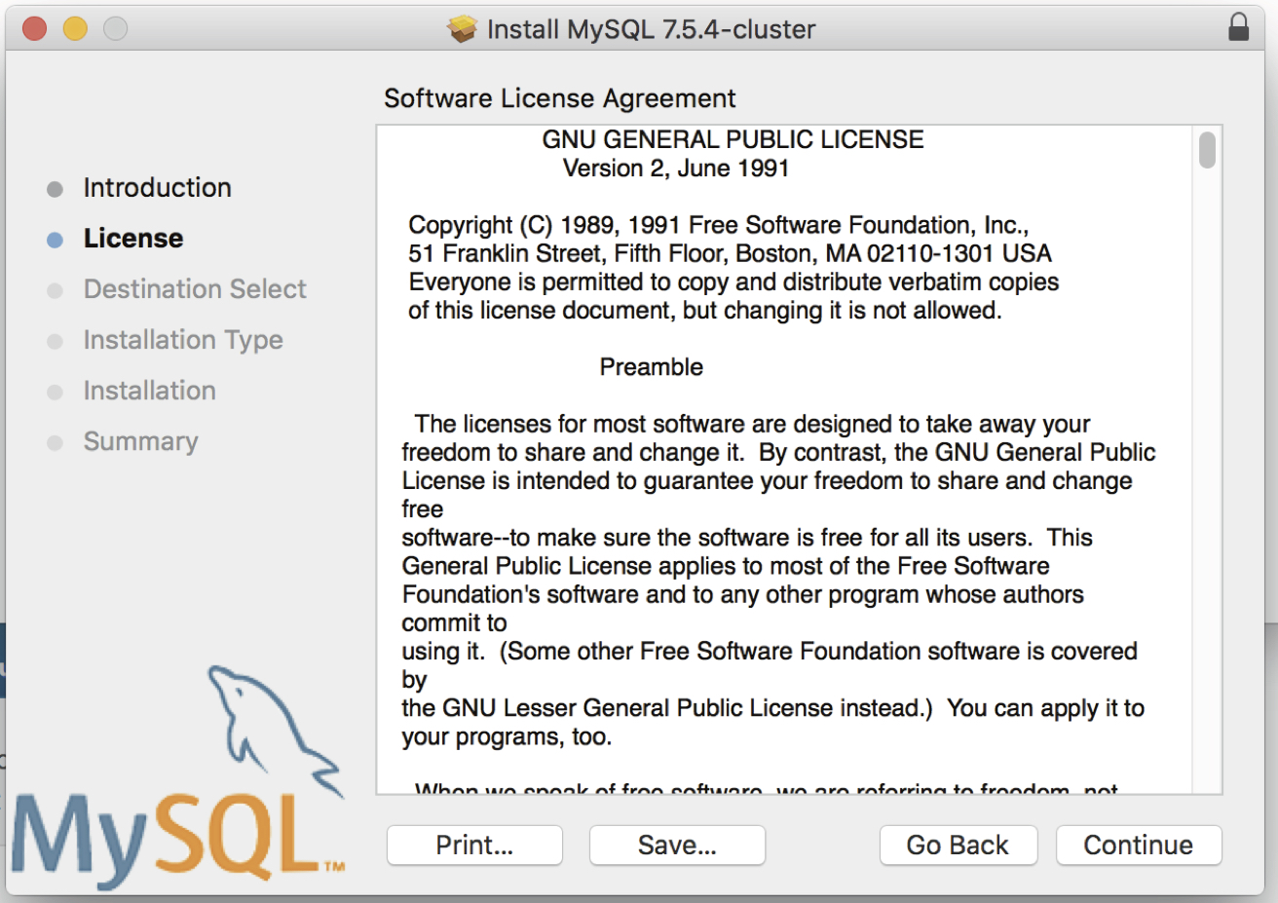Minimize the installer using the yellow button
Viewport: 1278px width, 903px height.
coord(75,29)
